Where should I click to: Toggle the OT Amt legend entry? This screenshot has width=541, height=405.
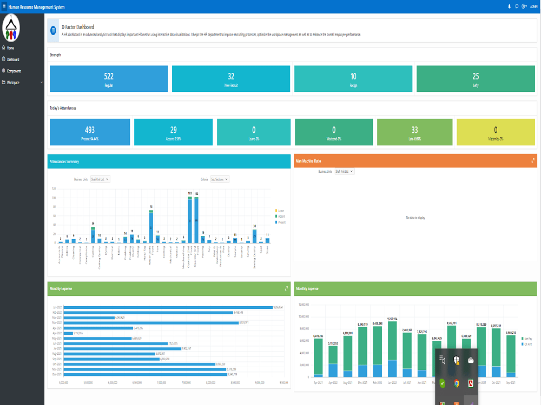click(529, 344)
